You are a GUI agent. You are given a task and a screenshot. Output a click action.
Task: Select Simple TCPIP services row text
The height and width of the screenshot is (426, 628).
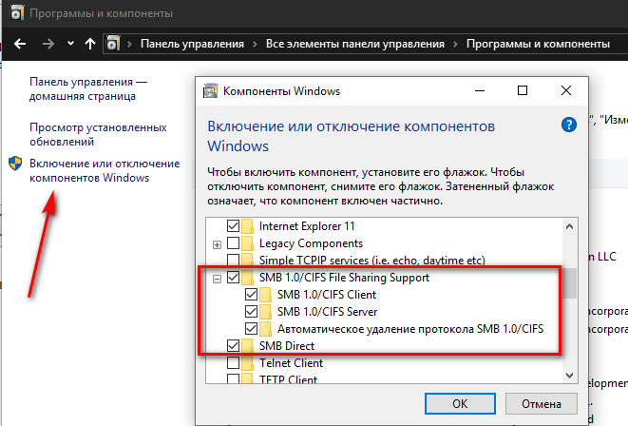coord(372,261)
